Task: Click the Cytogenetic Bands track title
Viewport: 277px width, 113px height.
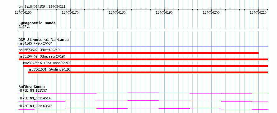Action: [x=37, y=23]
